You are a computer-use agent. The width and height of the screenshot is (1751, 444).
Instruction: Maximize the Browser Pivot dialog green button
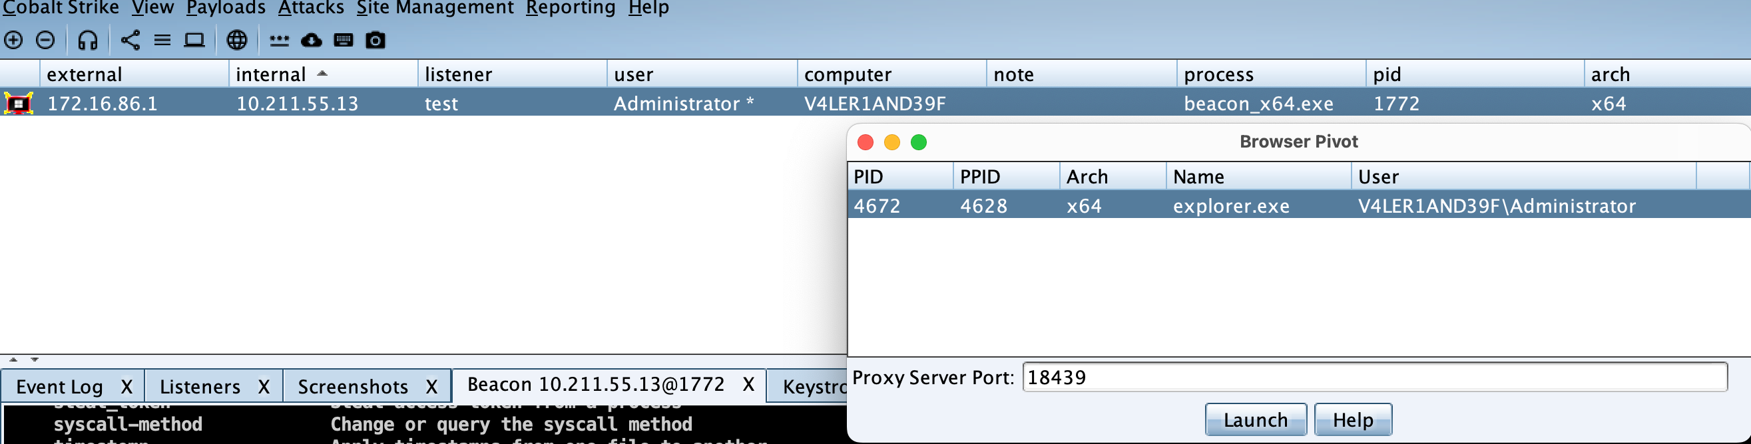point(918,142)
